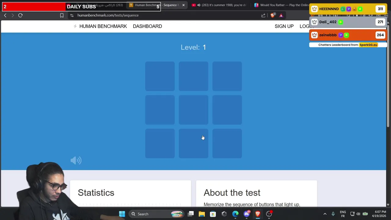Click the middle-right square of the grid
391x220 pixels.
click(x=227, y=110)
